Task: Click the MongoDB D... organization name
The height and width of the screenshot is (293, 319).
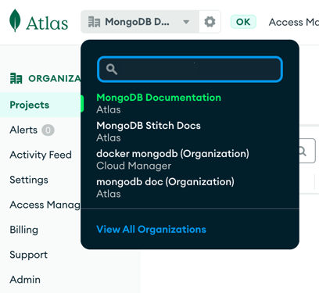Action: point(137,22)
